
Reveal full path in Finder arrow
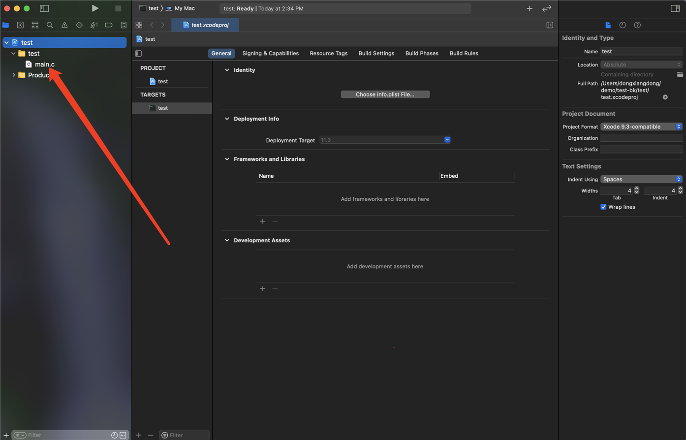665,97
